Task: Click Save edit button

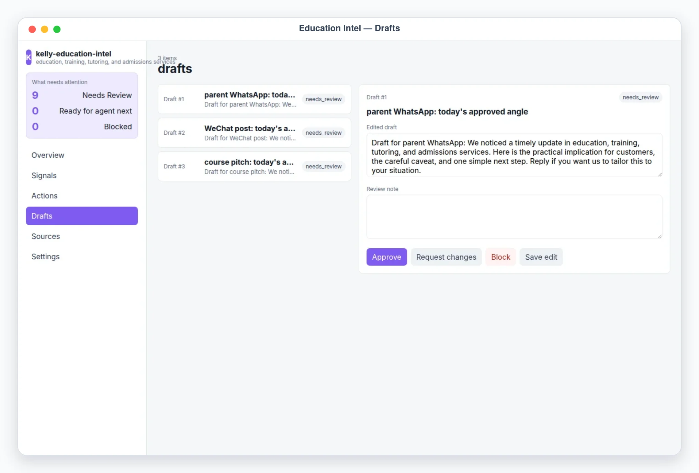Action: [x=541, y=257]
